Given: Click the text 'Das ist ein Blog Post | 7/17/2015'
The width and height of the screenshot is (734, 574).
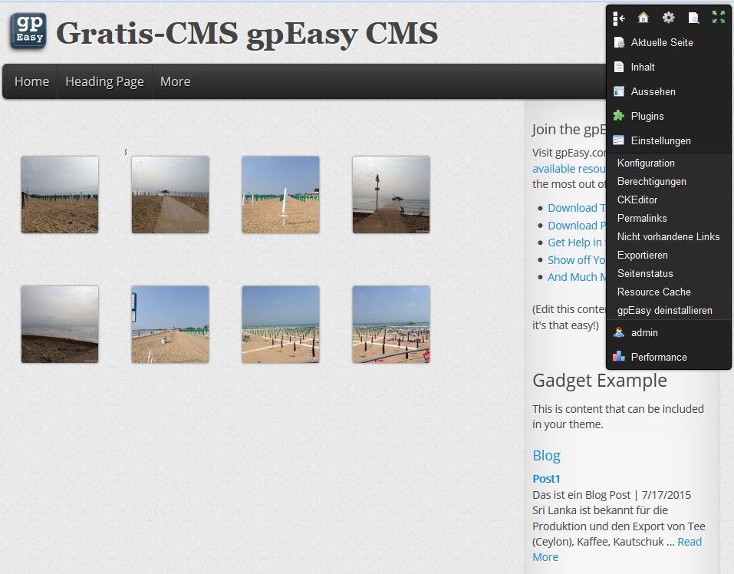Looking at the screenshot, I should pos(612,495).
